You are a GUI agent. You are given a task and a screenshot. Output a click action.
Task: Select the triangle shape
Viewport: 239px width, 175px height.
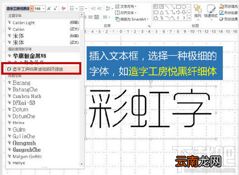click(162, 12)
